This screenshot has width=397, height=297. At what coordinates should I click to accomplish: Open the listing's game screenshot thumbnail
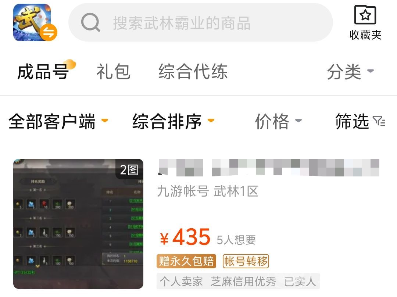tap(78, 224)
